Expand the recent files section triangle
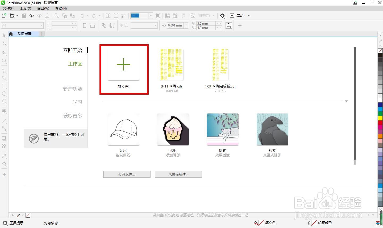The image size is (383, 228). 346,101
